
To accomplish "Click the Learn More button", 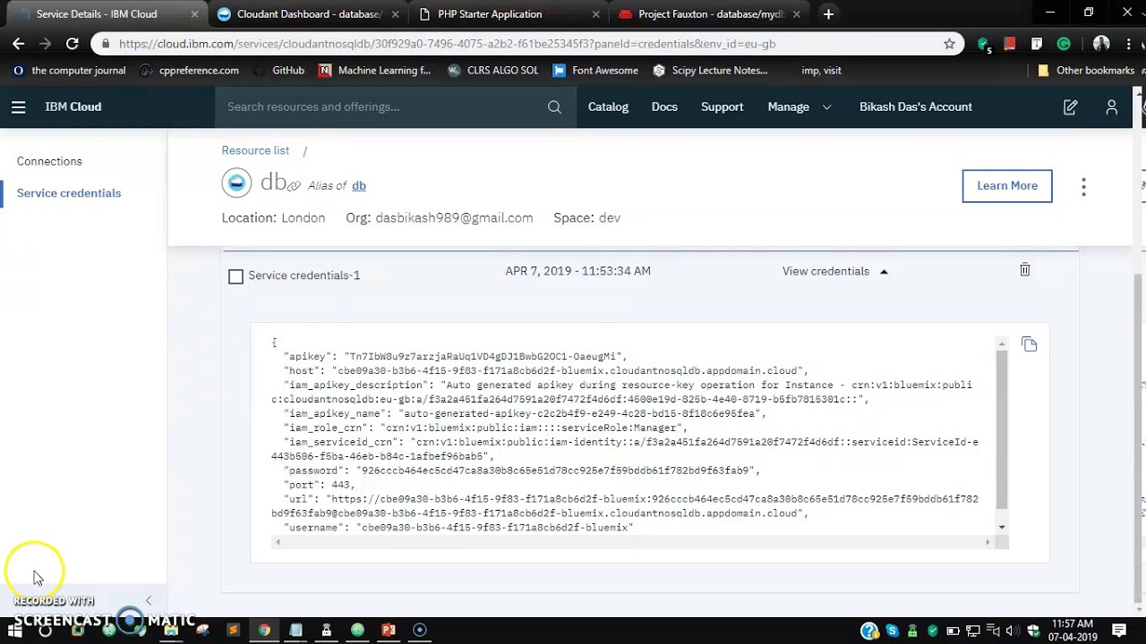I will pyautogui.click(x=1007, y=186).
